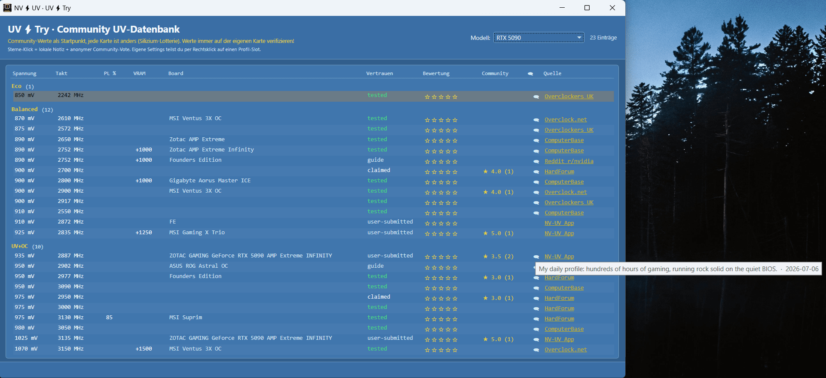Click the Quelle column header
Viewport: 826px width, 378px height.
(x=552, y=73)
